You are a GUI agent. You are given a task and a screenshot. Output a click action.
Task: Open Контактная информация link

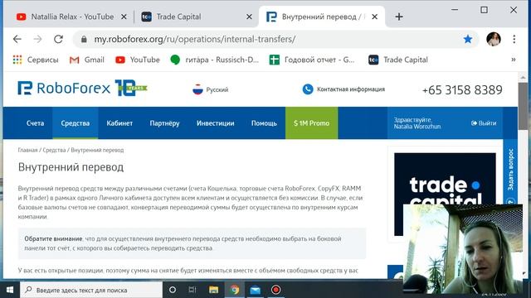(351, 89)
